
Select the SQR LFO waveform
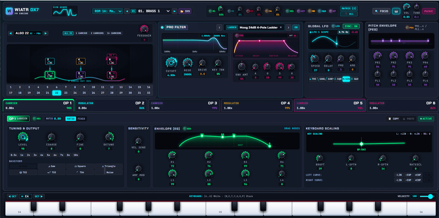(338, 79)
